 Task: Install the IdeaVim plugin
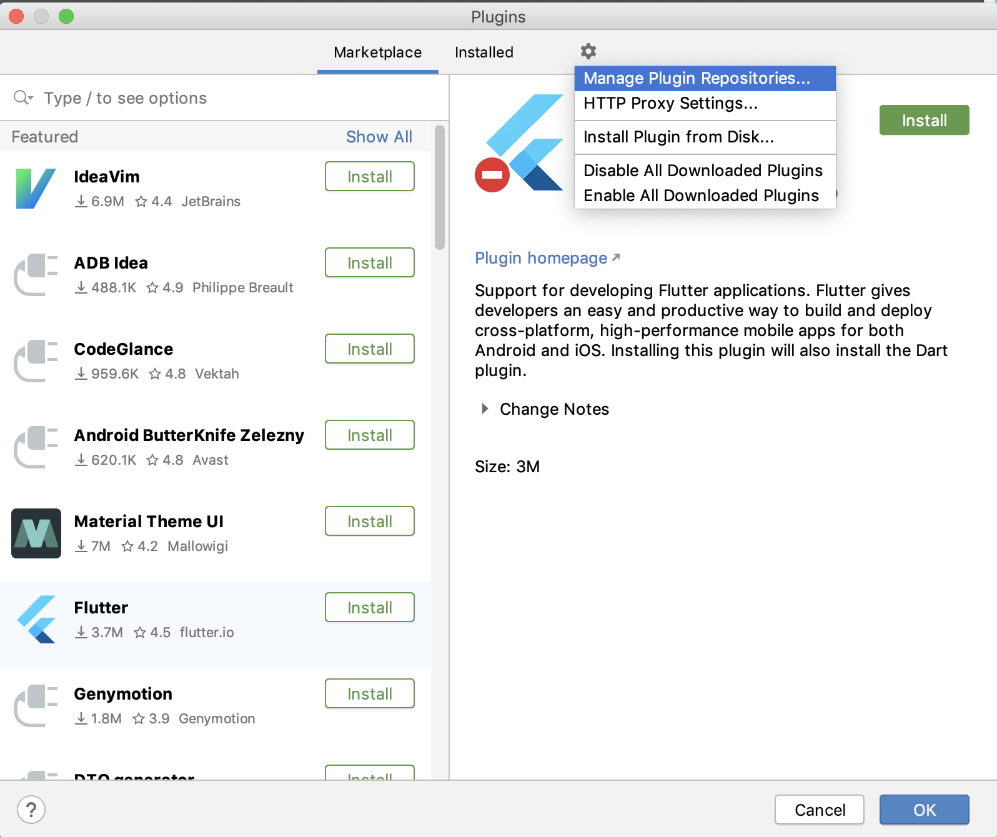tap(370, 176)
